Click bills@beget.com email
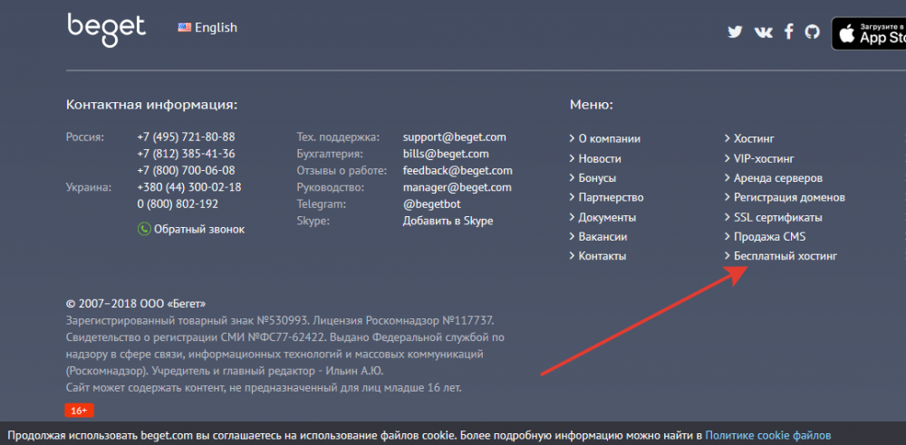Viewport: 906px width, 445px height. tap(446, 154)
